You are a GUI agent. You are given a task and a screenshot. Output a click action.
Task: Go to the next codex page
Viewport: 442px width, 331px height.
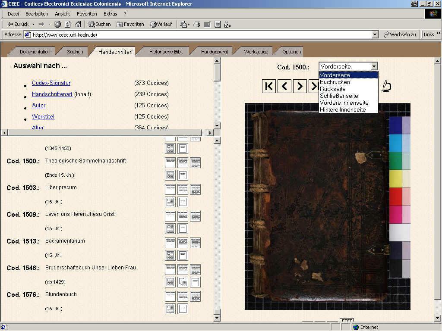coord(300,86)
